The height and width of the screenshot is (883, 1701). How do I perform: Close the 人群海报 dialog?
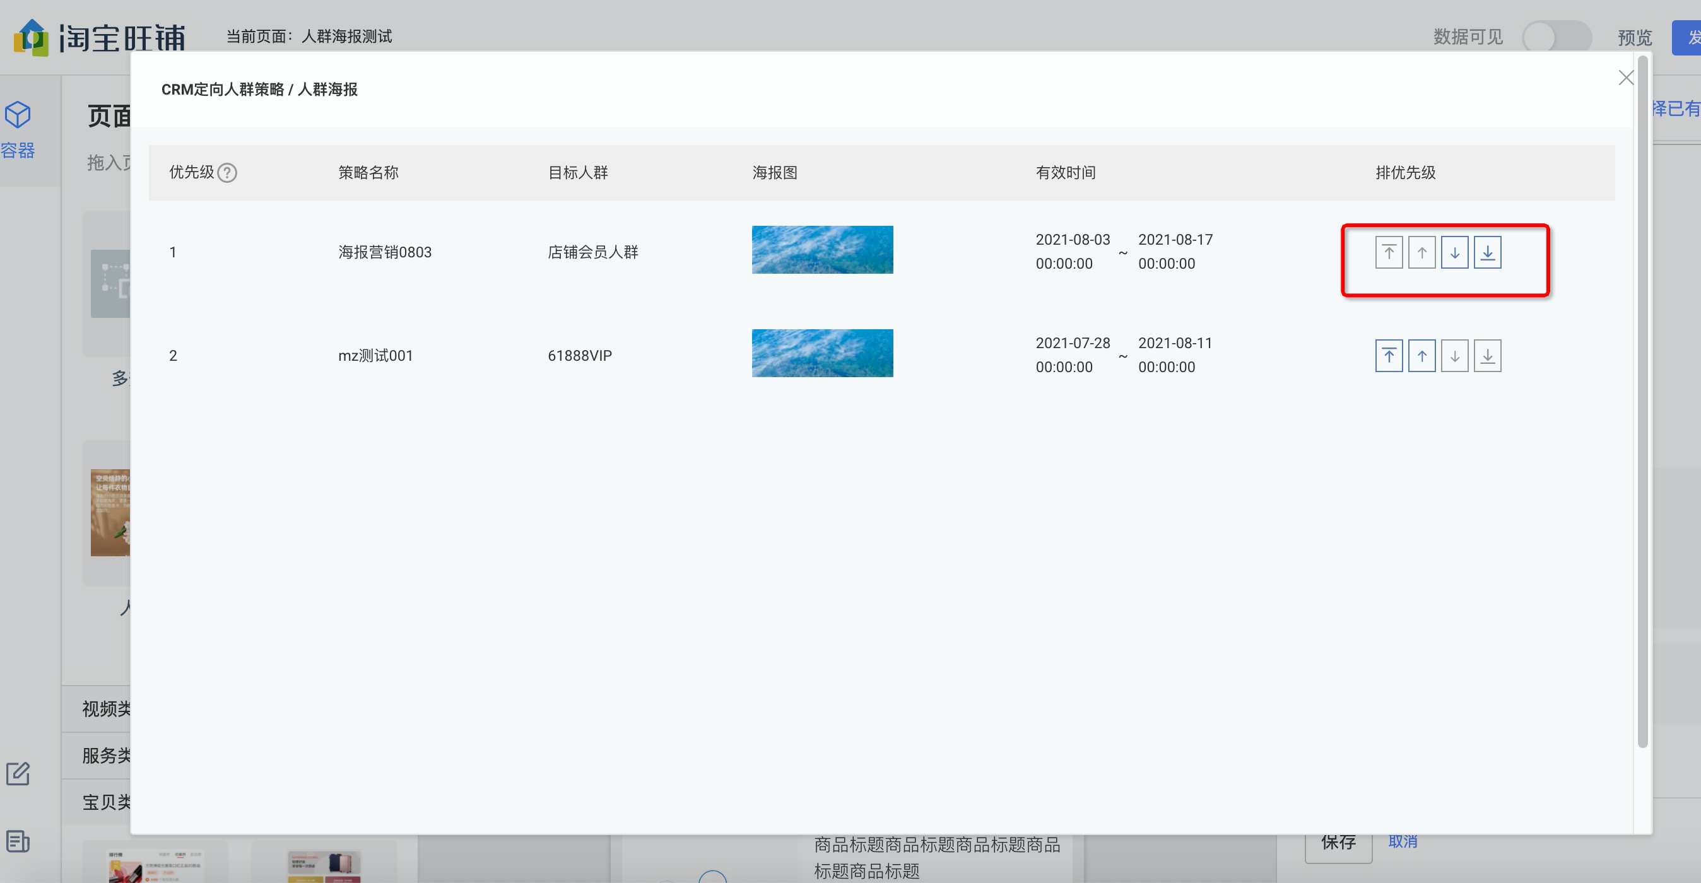1626,78
